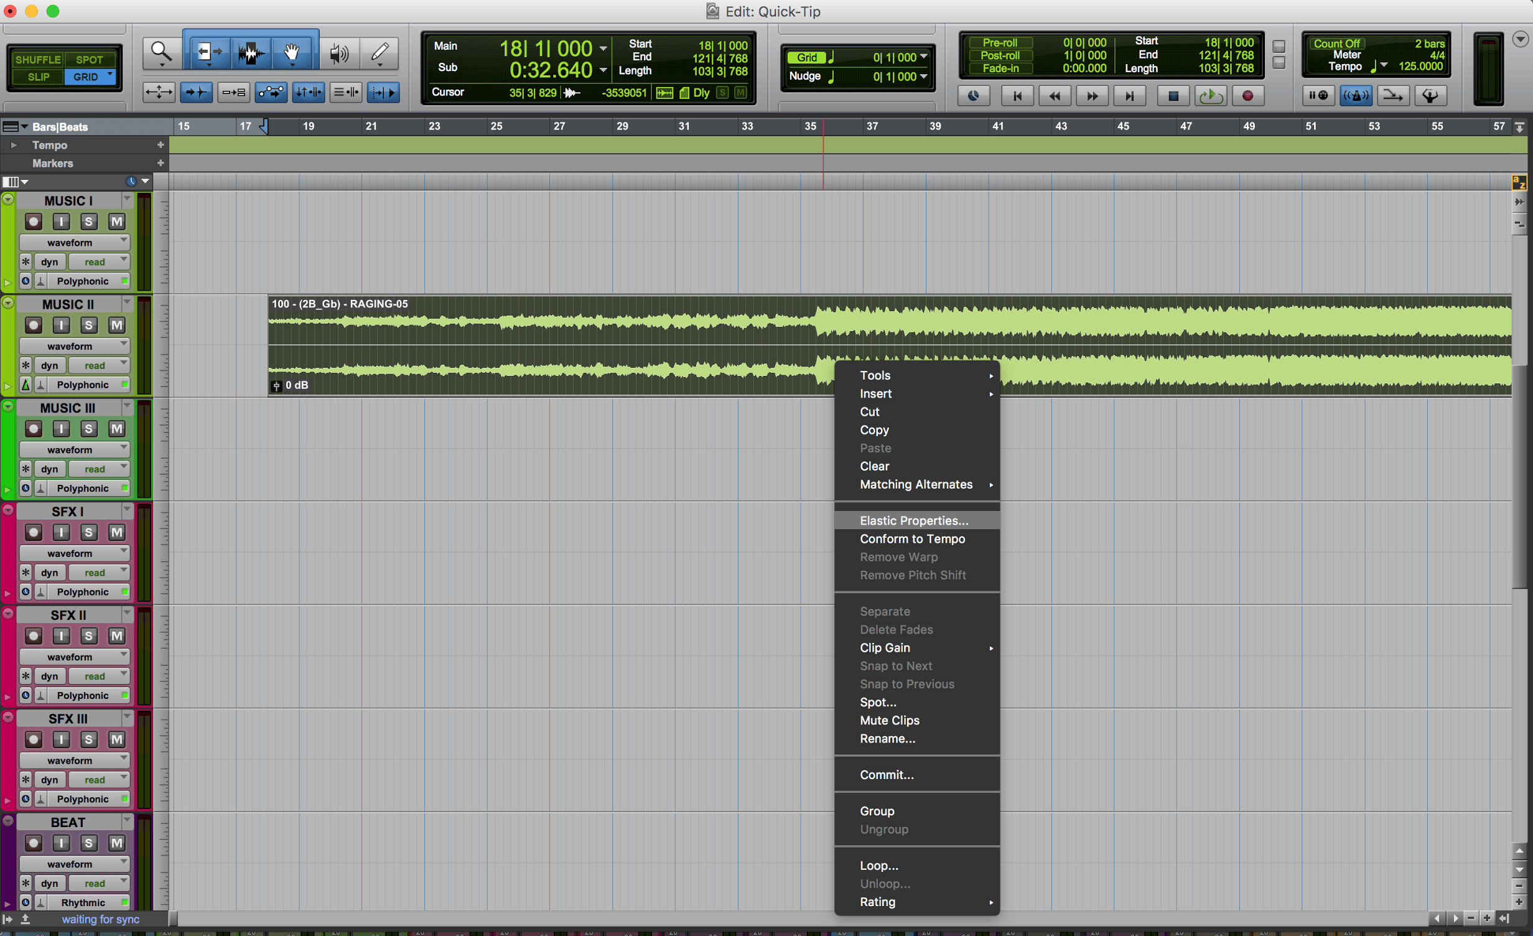1533x936 pixels.
Task: Toggle input monitoring on MUSIC III track
Action: coord(61,429)
